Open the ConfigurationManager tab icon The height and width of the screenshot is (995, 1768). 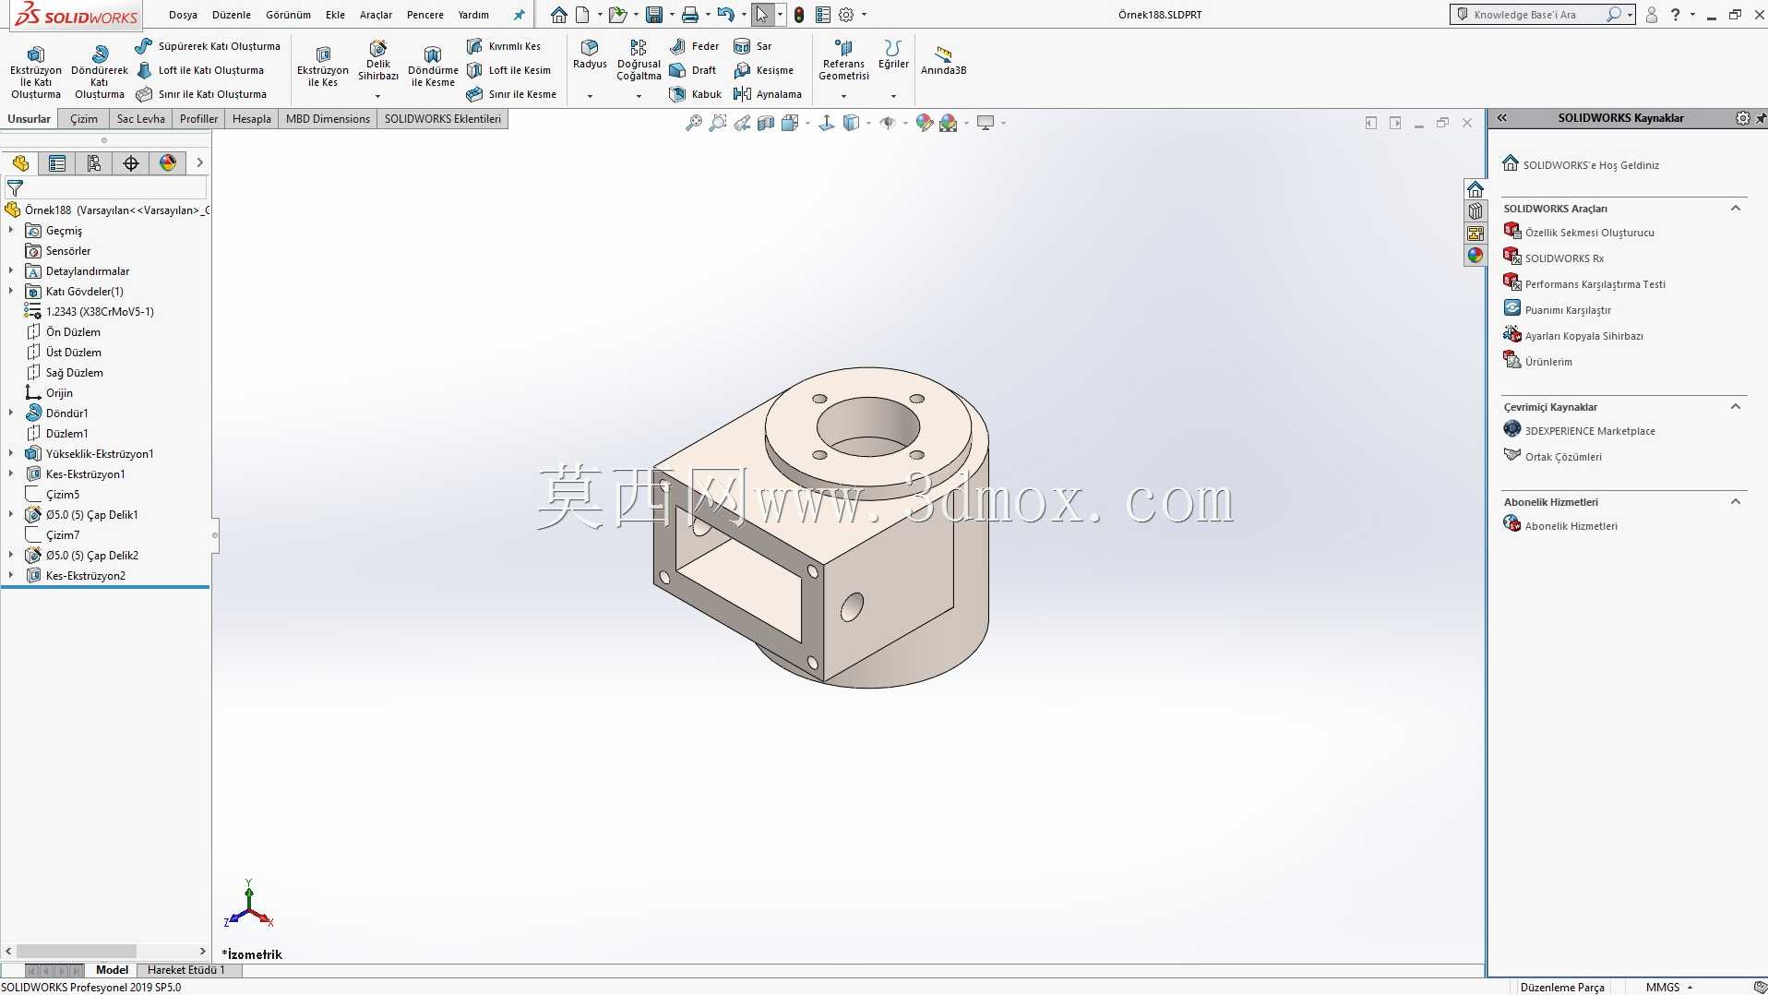click(94, 163)
